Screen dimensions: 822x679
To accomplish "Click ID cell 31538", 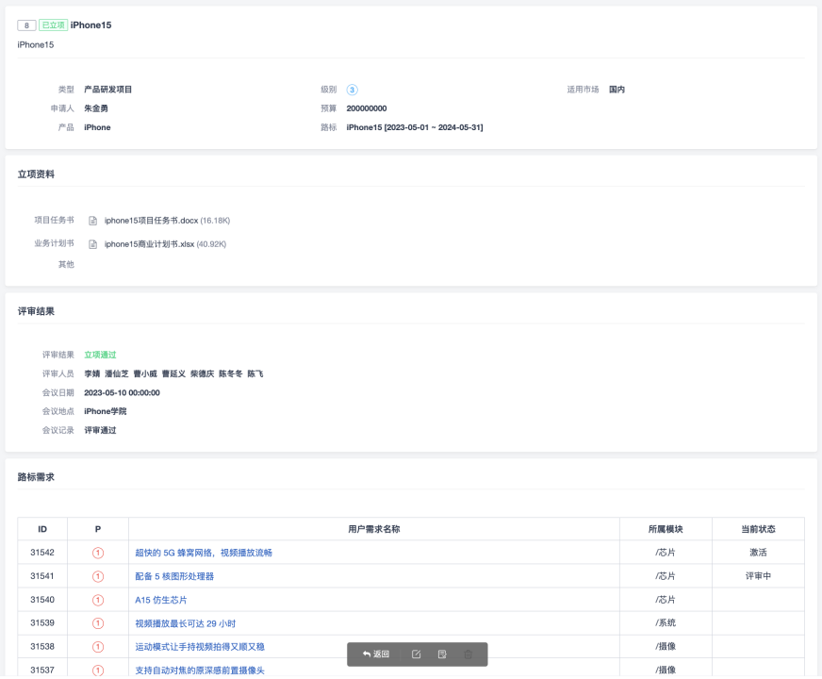I will tap(42, 647).
